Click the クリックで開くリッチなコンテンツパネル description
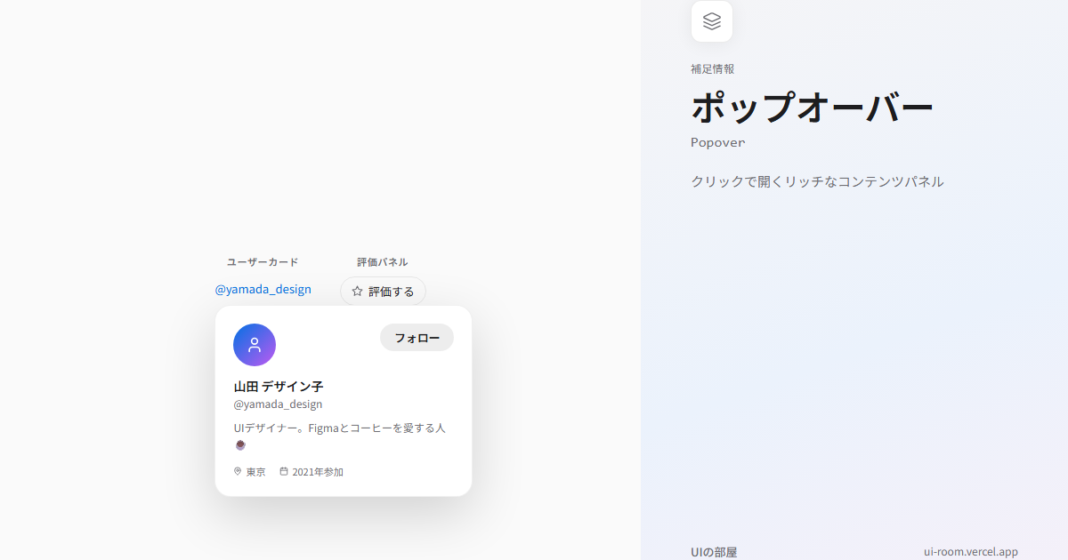 point(817,181)
